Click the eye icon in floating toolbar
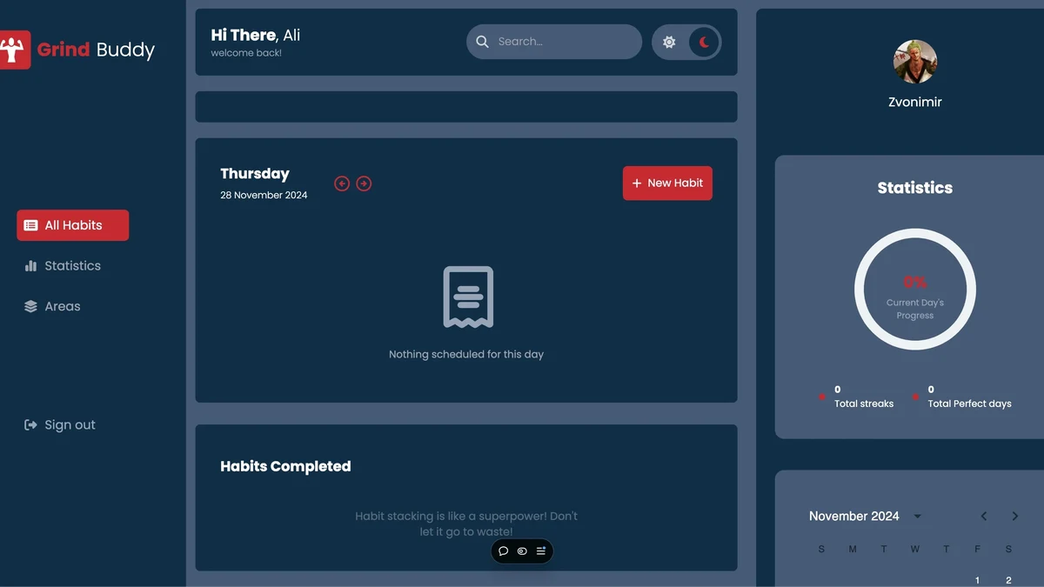 click(x=522, y=551)
